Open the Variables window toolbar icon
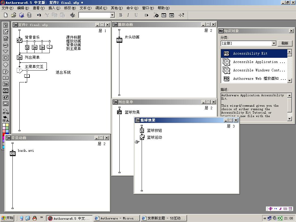Image resolution: width=296 pixels, height=222 pixels. 172,15
